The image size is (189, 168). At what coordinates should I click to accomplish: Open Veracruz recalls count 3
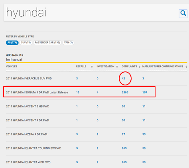click(x=77, y=79)
